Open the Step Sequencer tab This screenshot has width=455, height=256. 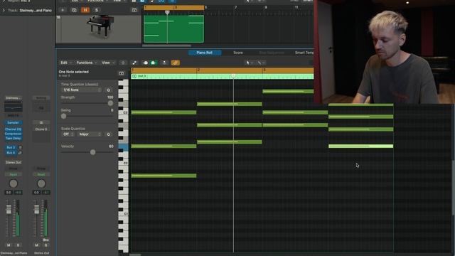point(272,53)
